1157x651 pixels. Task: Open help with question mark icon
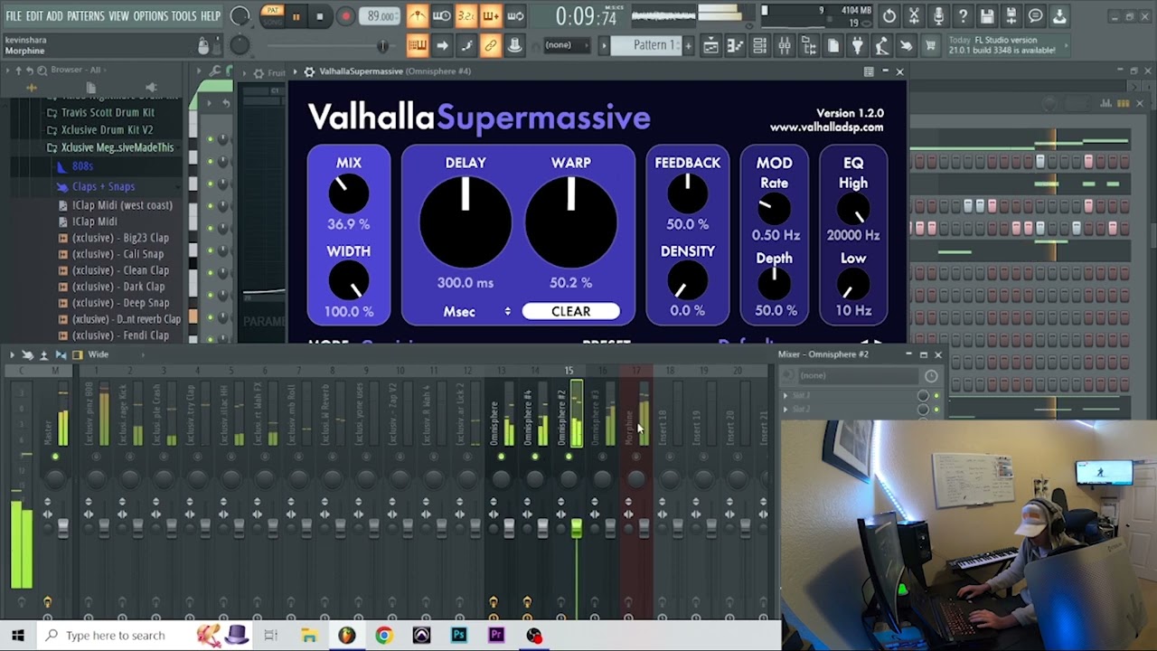[x=963, y=16]
